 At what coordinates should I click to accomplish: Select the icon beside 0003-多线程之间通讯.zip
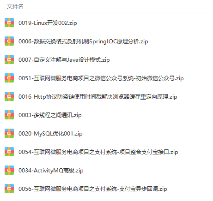click(x=9, y=115)
